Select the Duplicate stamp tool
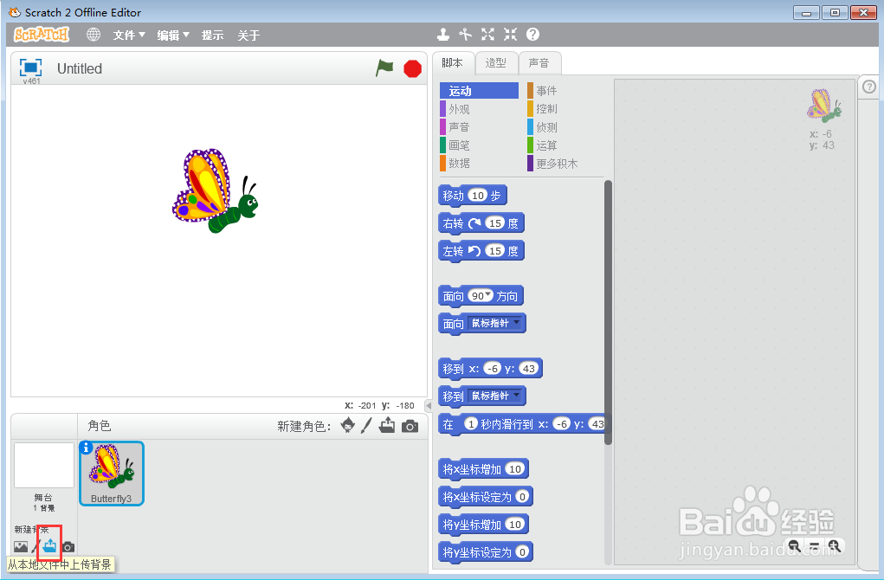 point(443,35)
